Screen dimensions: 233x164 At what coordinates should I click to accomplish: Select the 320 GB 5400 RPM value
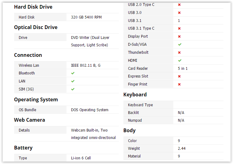[86, 17]
